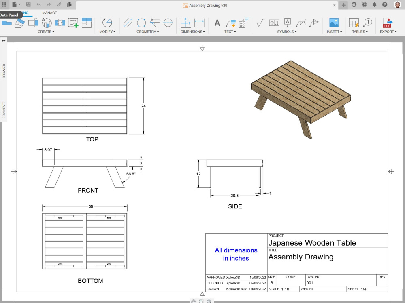This screenshot has height=303, width=405.
Task: Select the Fit zoom tool at bottom
Action: pyautogui.click(x=209, y=301)
